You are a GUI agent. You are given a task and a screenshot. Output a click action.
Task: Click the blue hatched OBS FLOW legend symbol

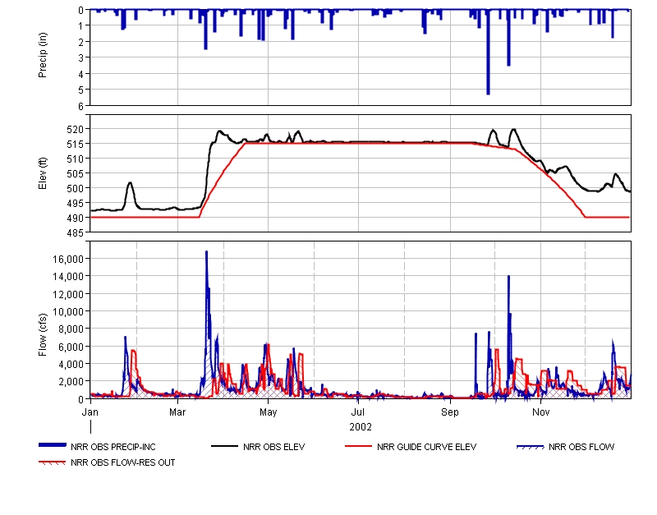pyautogui.click(x=530, y=447)
